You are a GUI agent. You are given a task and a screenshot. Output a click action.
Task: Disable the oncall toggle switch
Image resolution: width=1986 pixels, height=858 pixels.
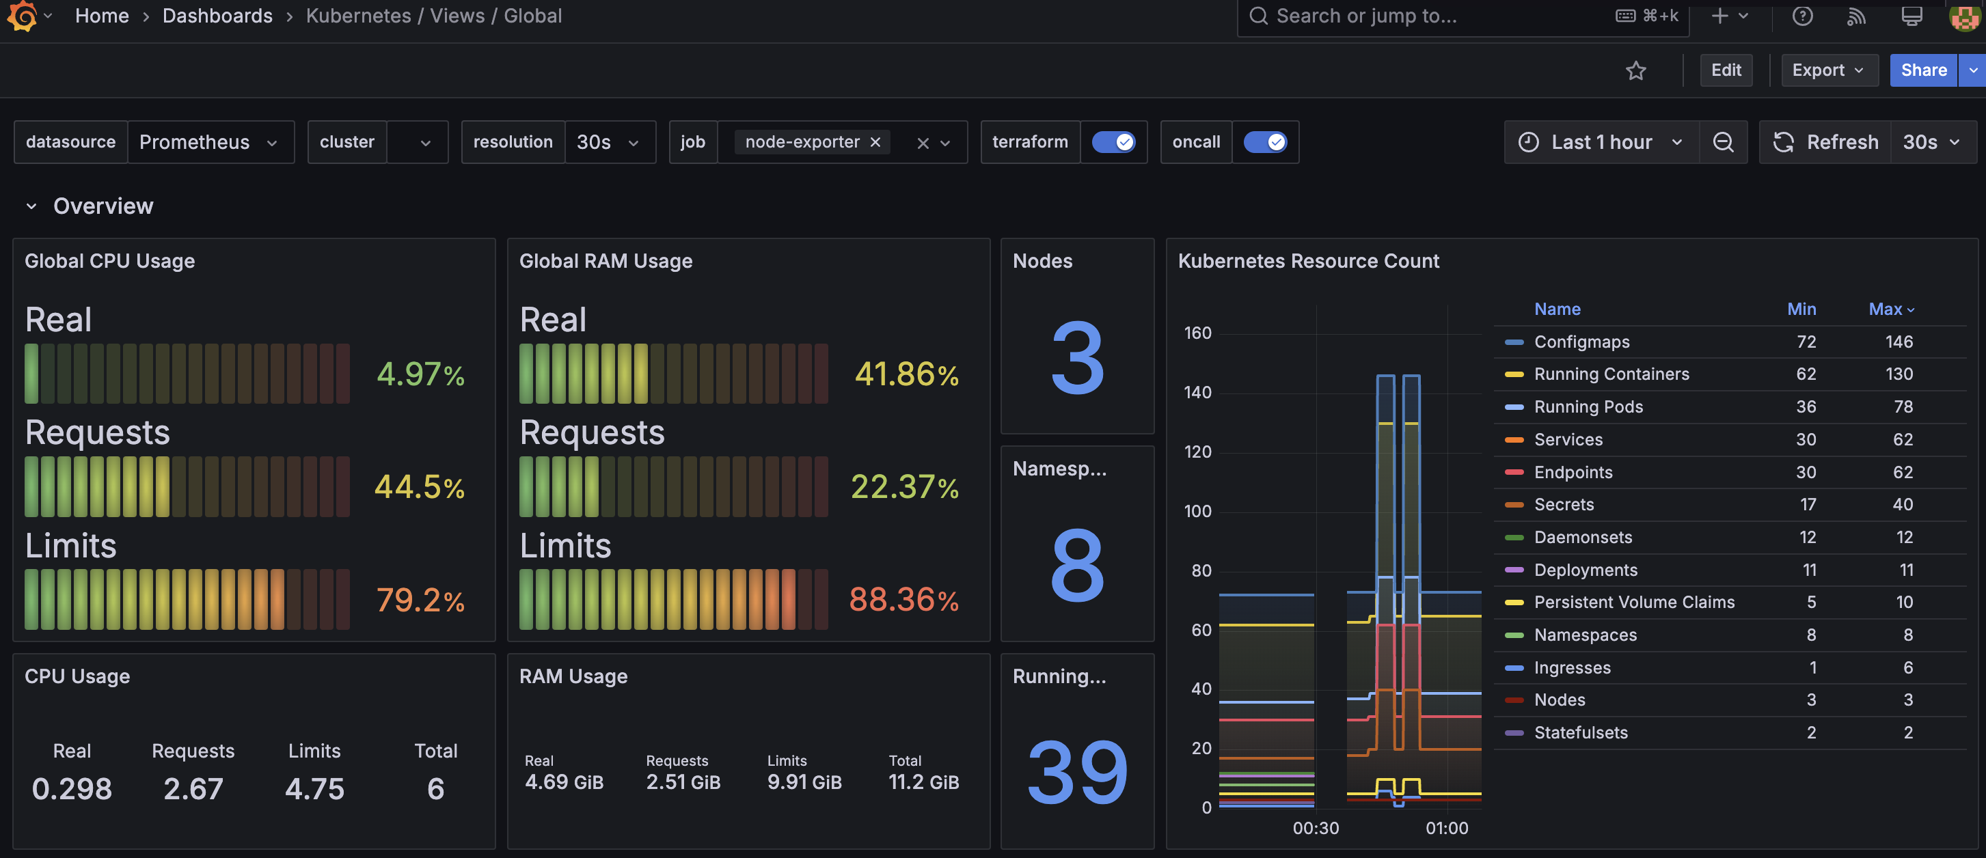1265,143
